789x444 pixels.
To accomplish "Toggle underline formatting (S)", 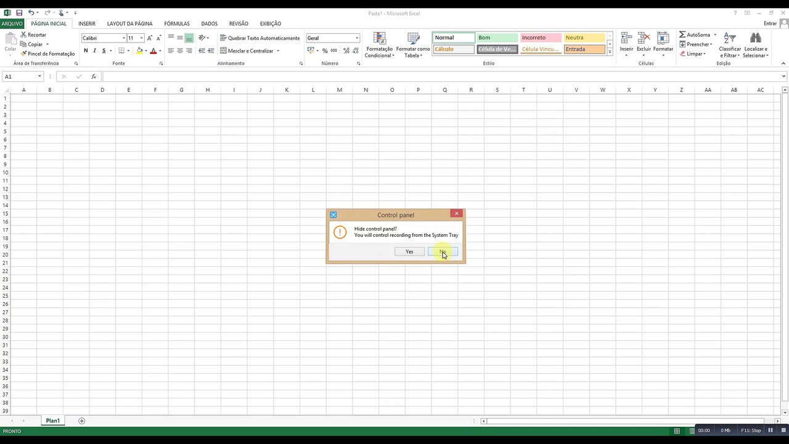I will click(104, 51).
